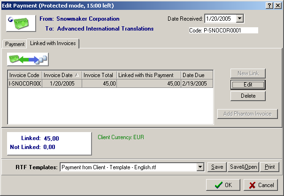The width and height of the screenshot is (284, 196).
Task: Click Snowmaker Corporation sender name
Action: coord(88,19)
